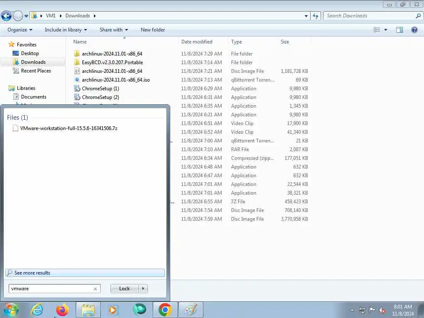This screenshot has height=318, width=424.
Task: Sort files by the Size column header
Action: [x=285, y=42]
